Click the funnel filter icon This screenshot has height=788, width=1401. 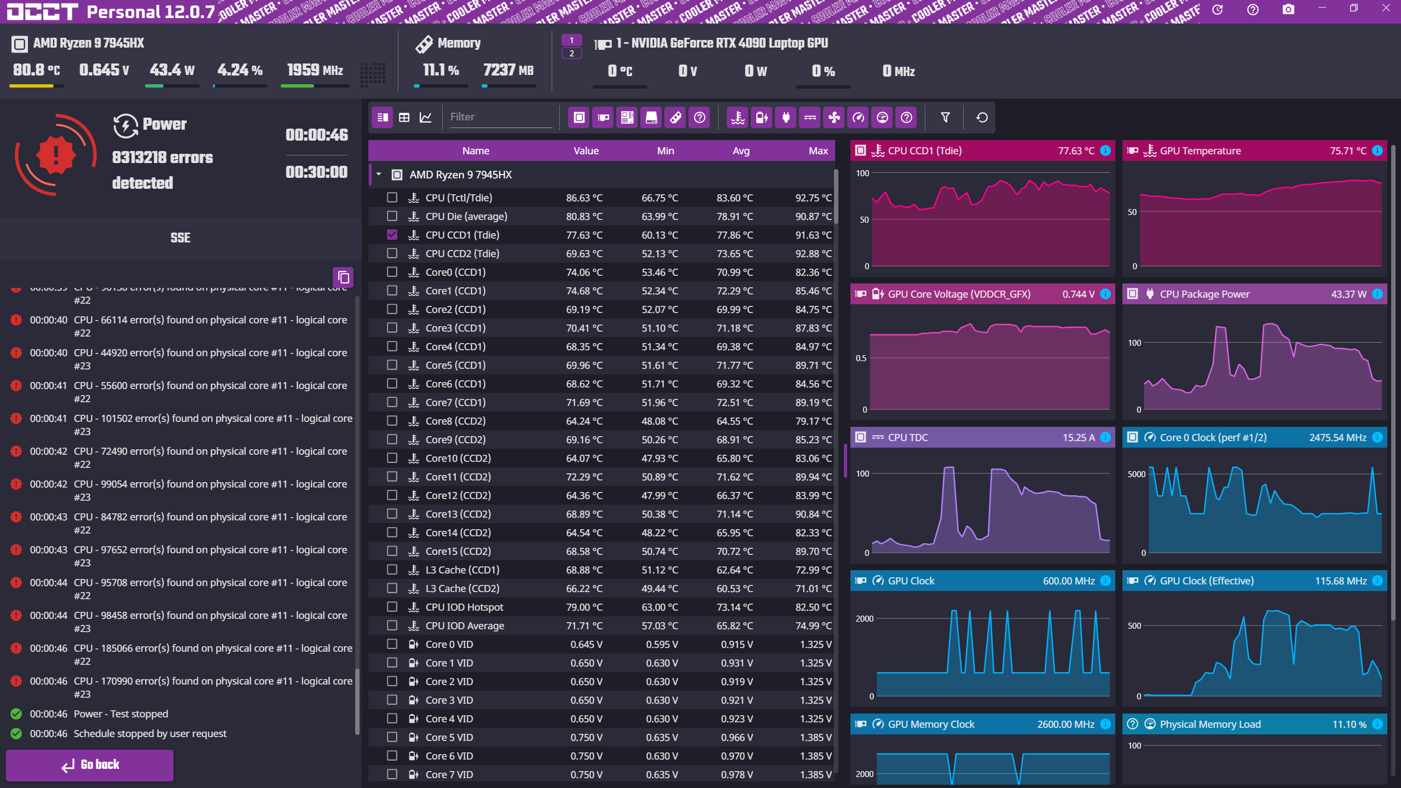point(945,117)
